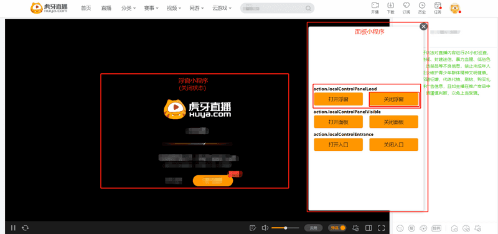Open the 流畅 quality selector
Viewport: 498px width, 234px height.
tap(314, 228)
